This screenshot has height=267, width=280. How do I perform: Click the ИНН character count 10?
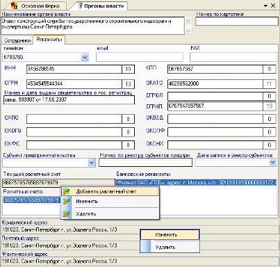pyautogui.click(x=128, y=69)
